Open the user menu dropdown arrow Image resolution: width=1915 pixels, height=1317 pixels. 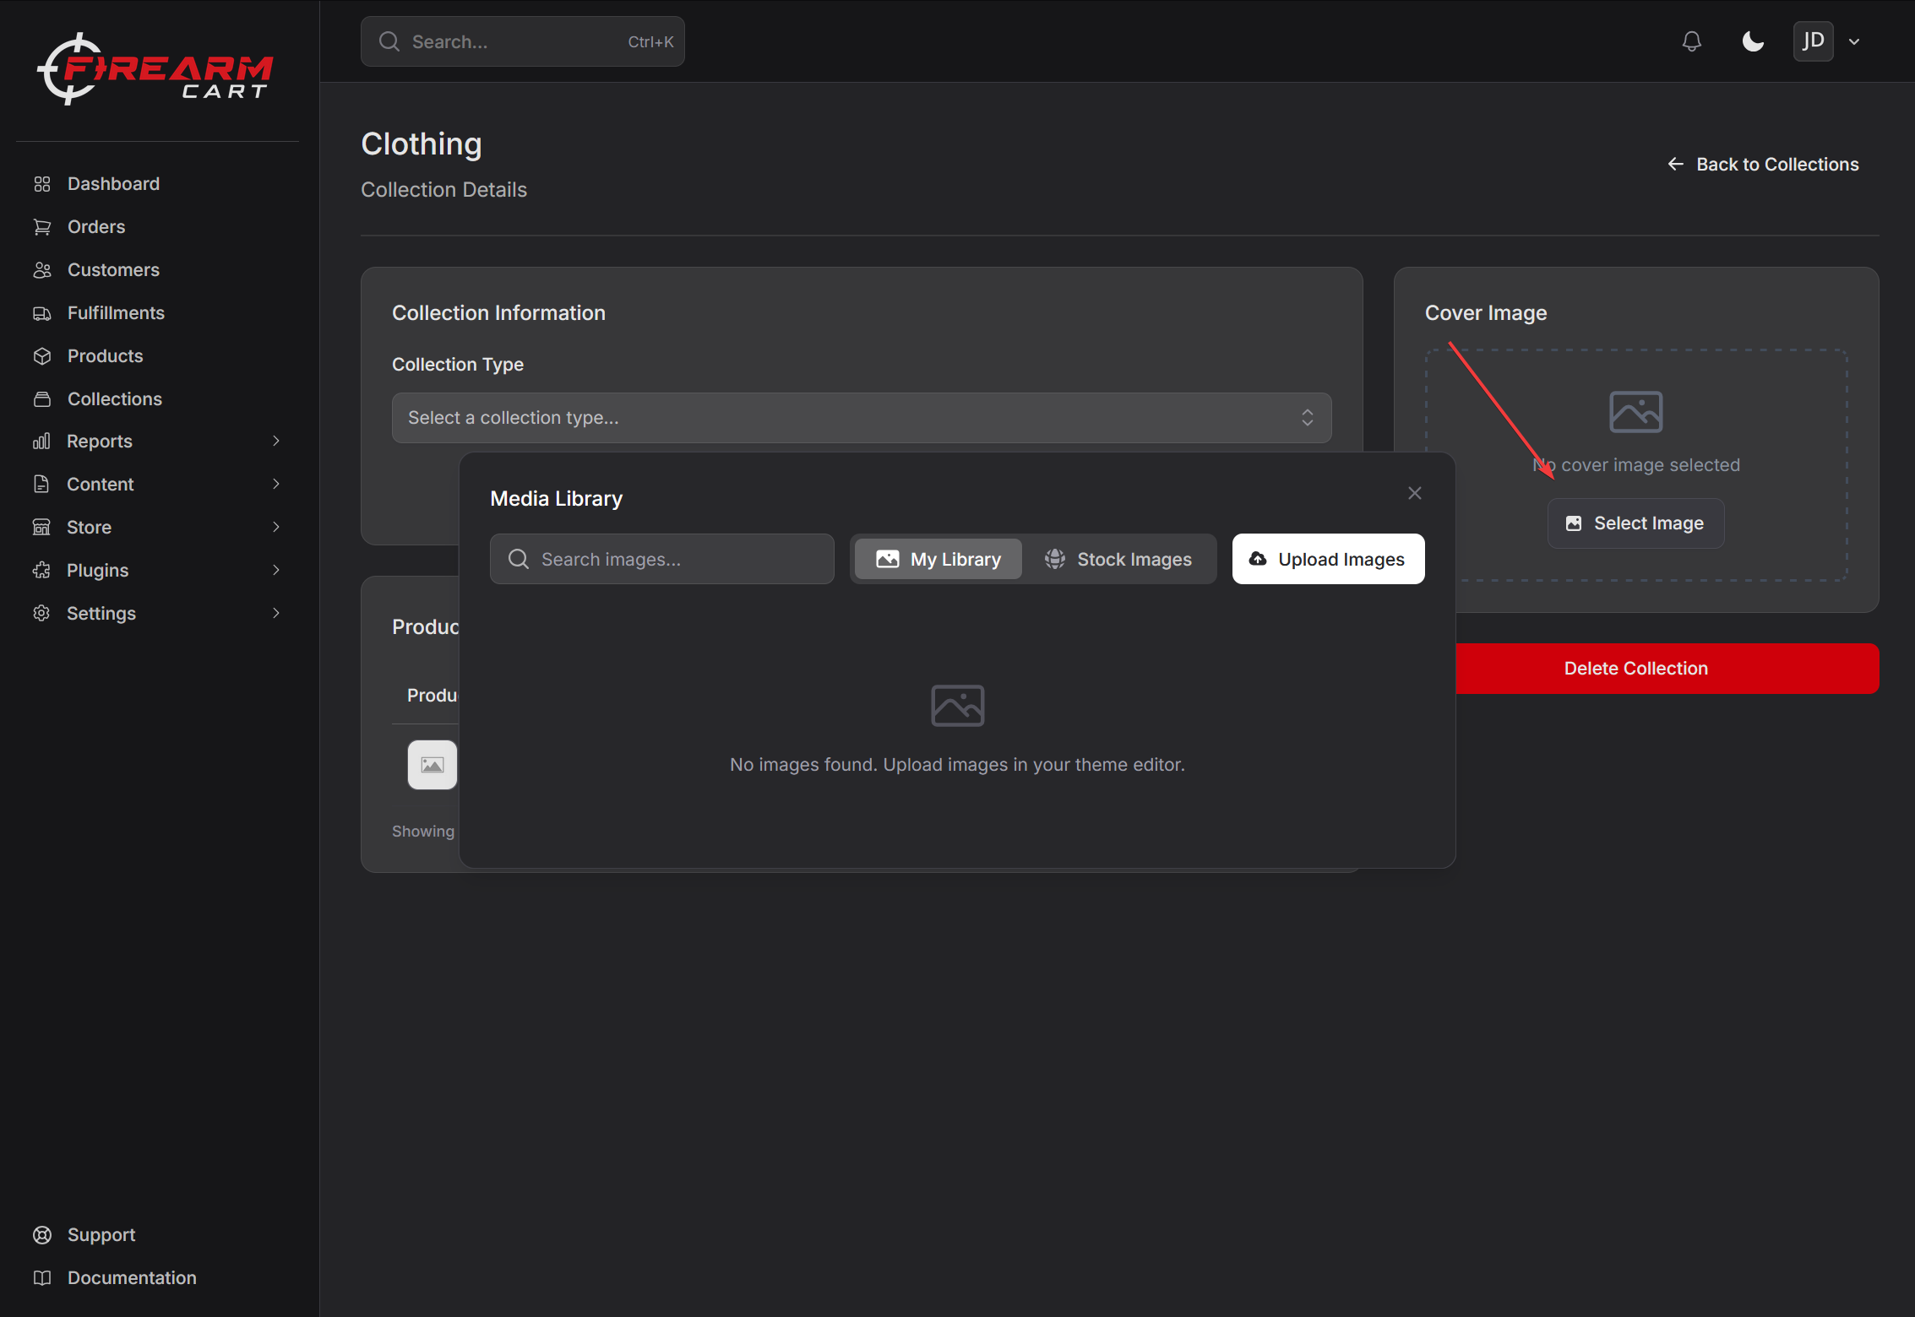point(1854,41)
